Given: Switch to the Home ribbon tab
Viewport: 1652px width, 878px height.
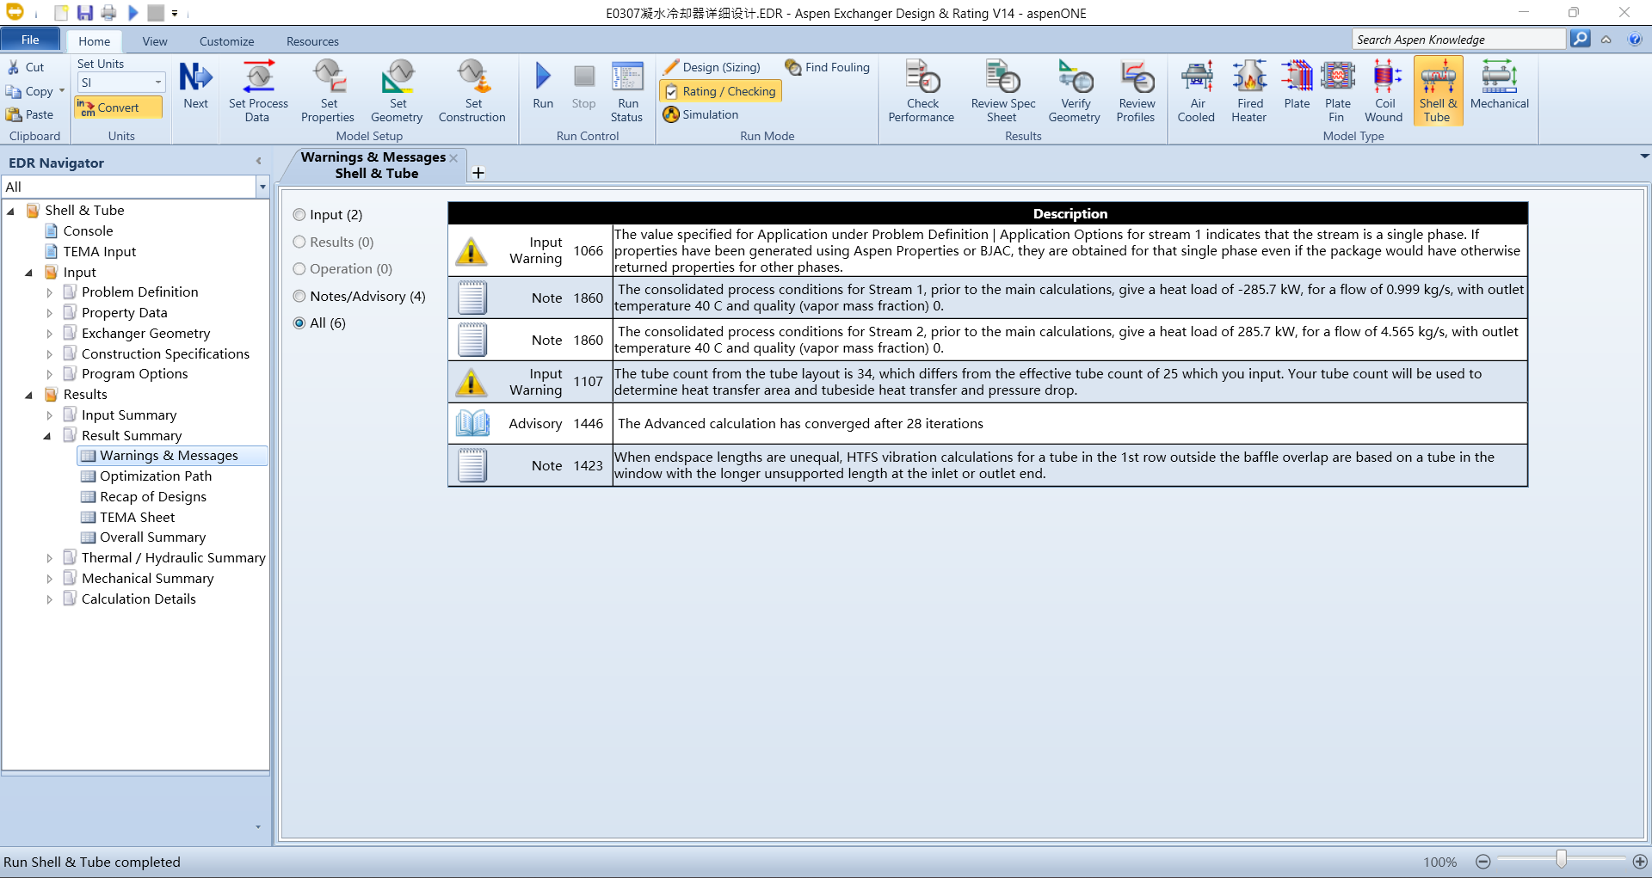Looking at the screenshot, I should (x=95, y=41).
